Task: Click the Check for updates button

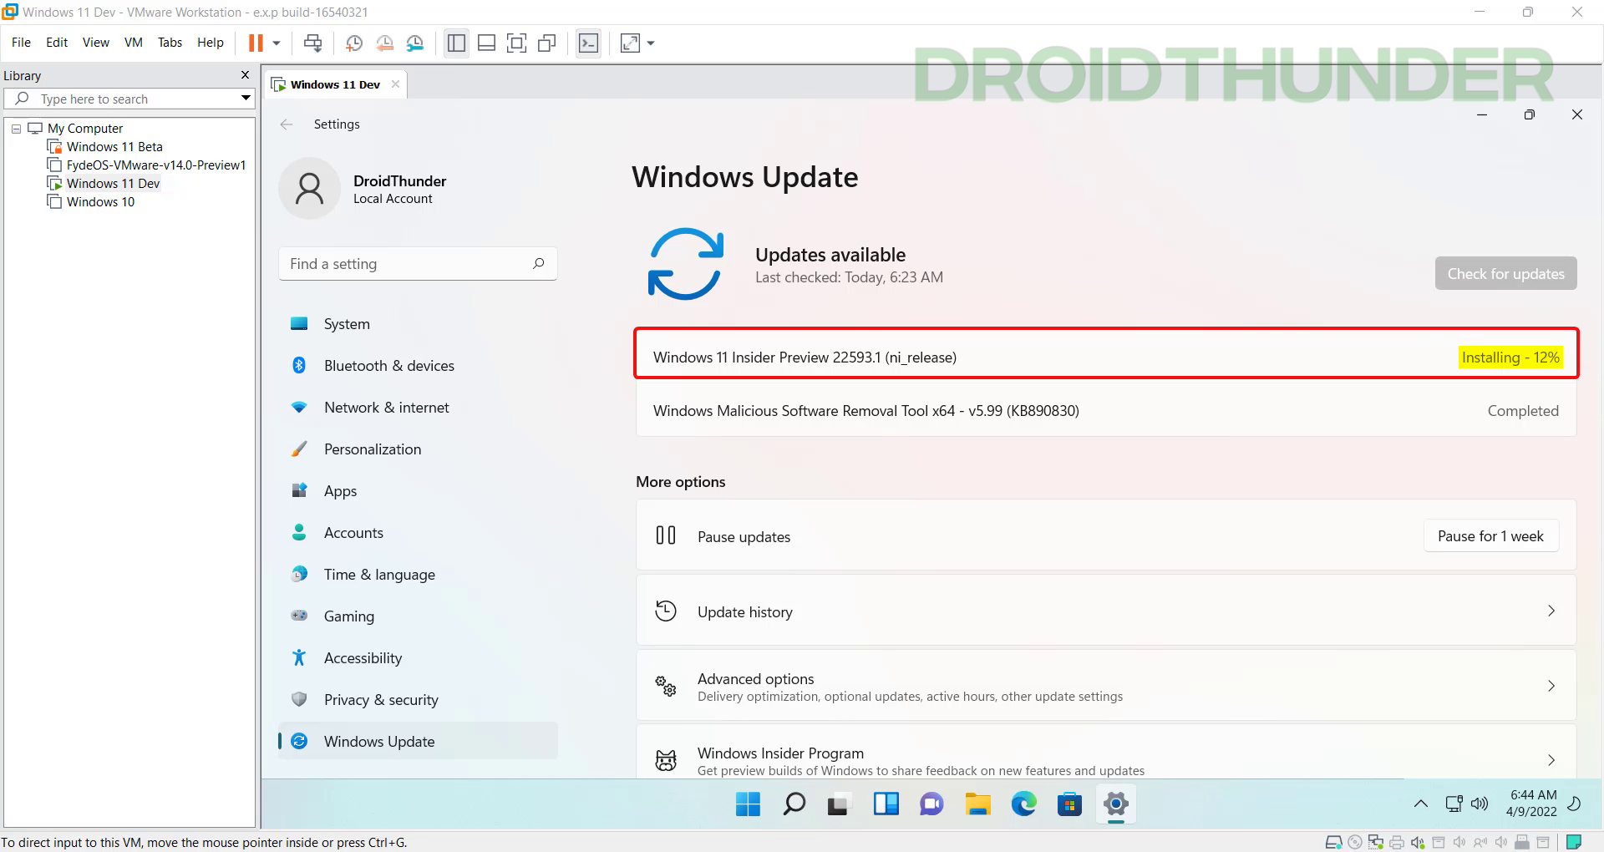Action: (1505, 274)
